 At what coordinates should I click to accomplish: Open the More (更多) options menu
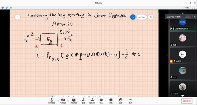pos(130,101)
